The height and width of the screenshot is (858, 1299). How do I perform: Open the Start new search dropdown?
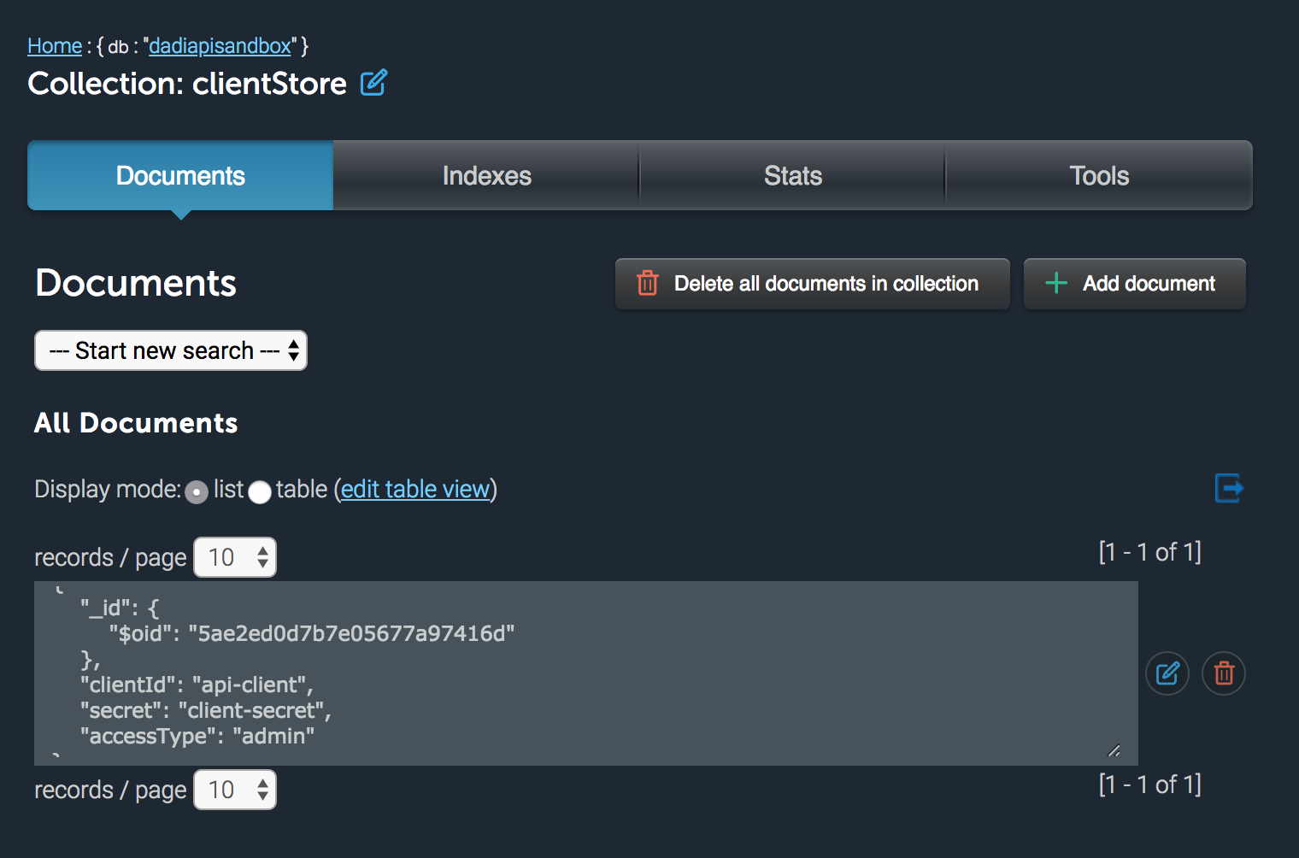point(171,350)
